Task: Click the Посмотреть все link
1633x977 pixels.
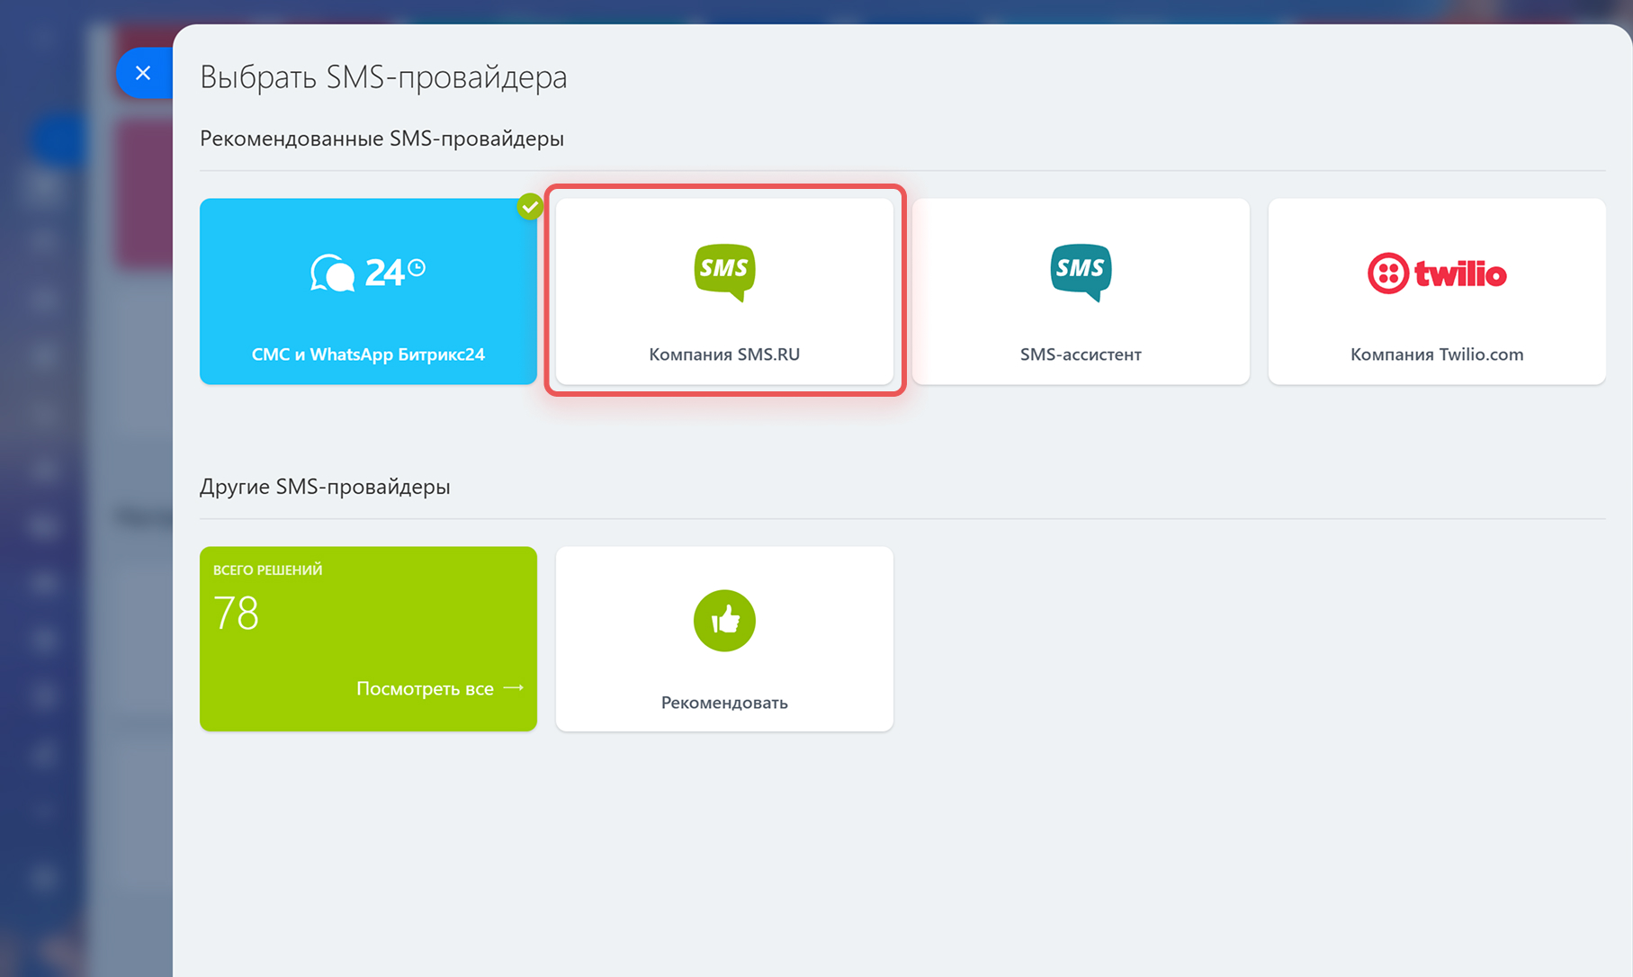Action: tap(425, 688)
